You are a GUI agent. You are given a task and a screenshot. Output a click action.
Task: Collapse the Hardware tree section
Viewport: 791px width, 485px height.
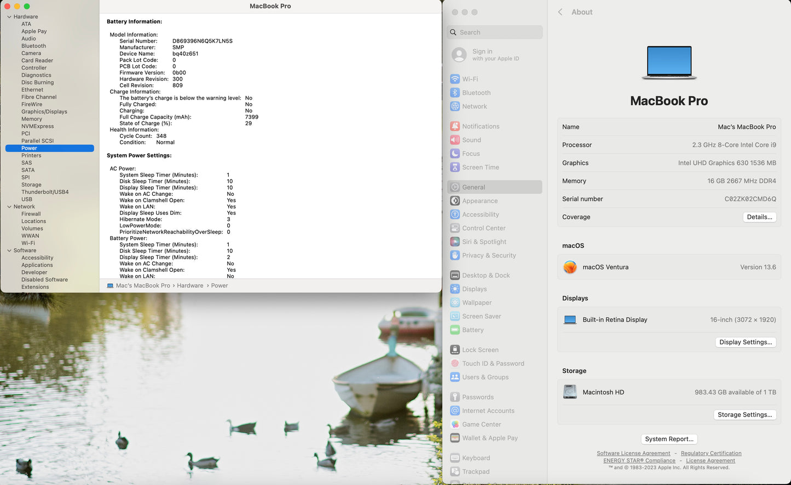pyautogui.click(x=9, y=17)
